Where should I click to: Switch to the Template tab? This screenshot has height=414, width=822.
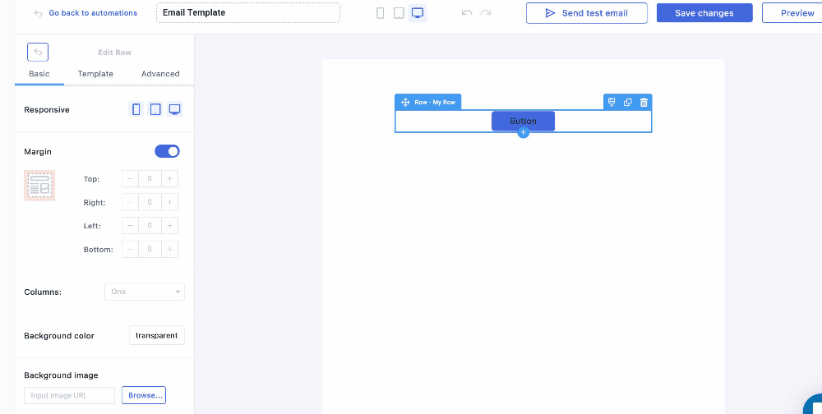95,74
